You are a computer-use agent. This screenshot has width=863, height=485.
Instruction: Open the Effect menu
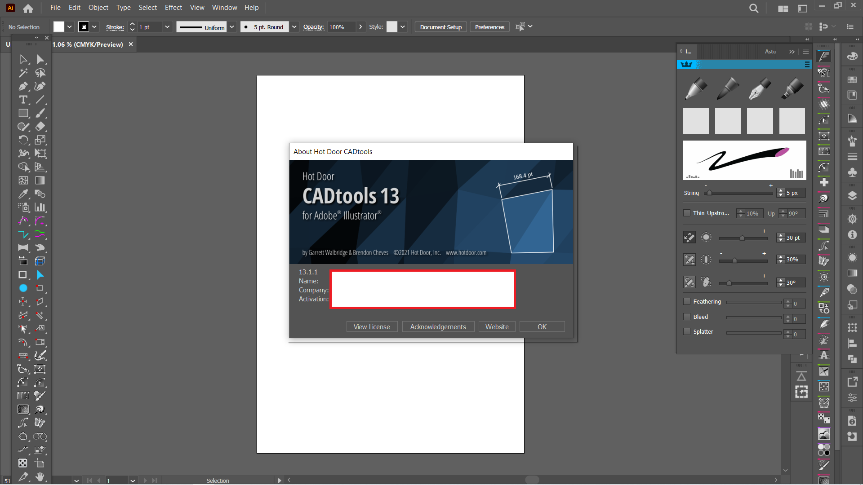point(173,8)
